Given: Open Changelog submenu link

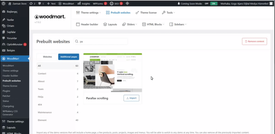Looking at the screenshot, I should tap(8, 106).
